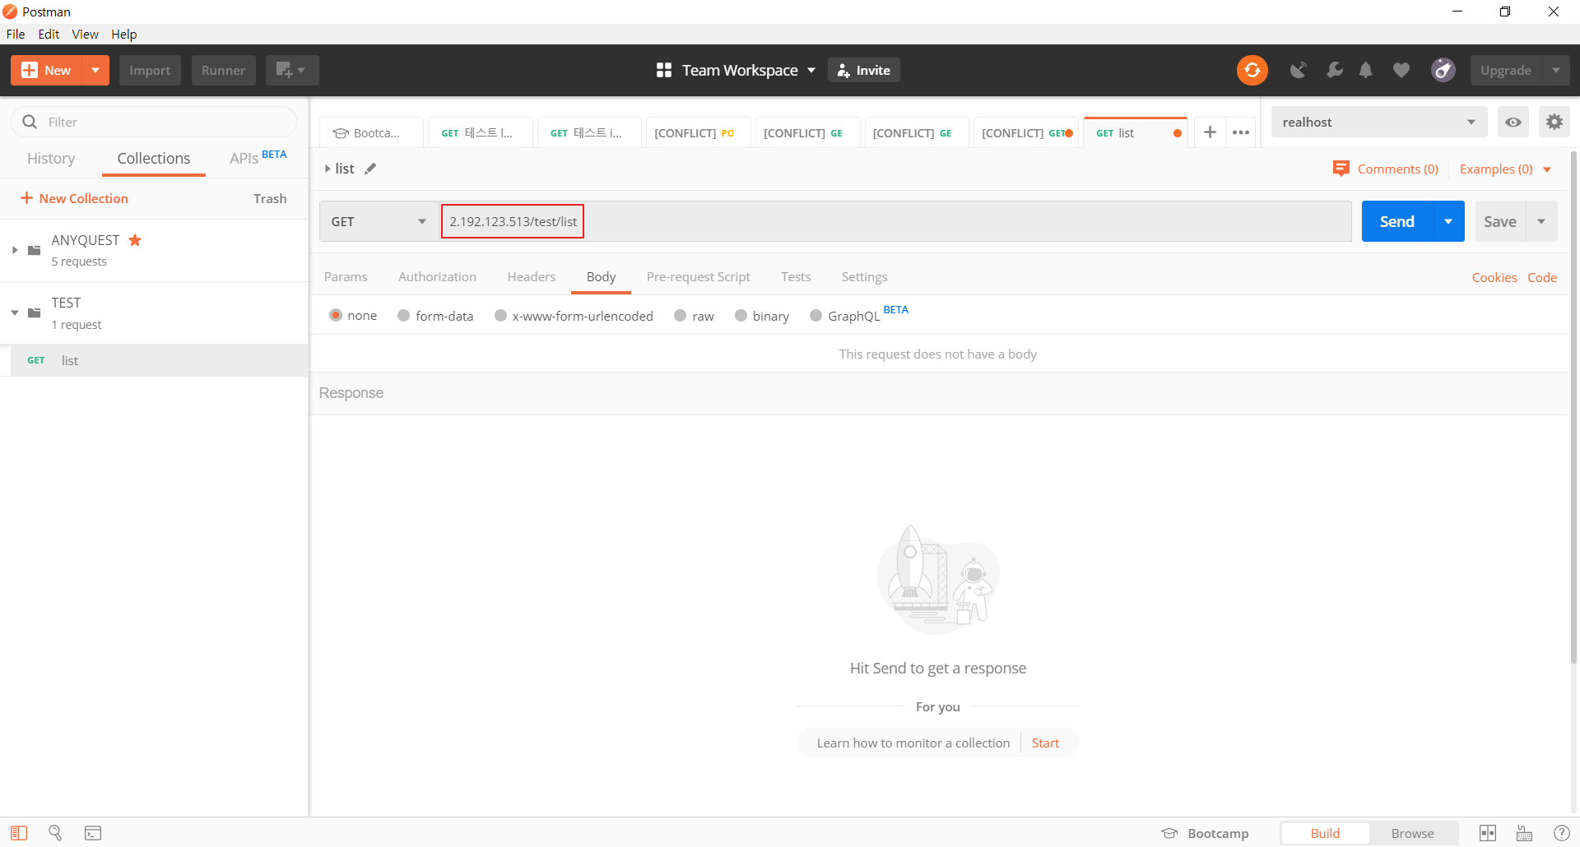Click the Runner button
Viewport: 1580px width, 847px height.
pyautogui.click(x=223, y=71)
